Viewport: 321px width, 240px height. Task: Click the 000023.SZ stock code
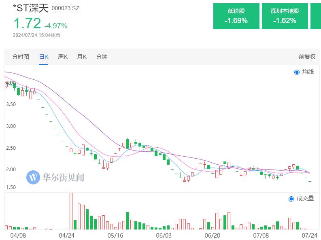point(66,8)
